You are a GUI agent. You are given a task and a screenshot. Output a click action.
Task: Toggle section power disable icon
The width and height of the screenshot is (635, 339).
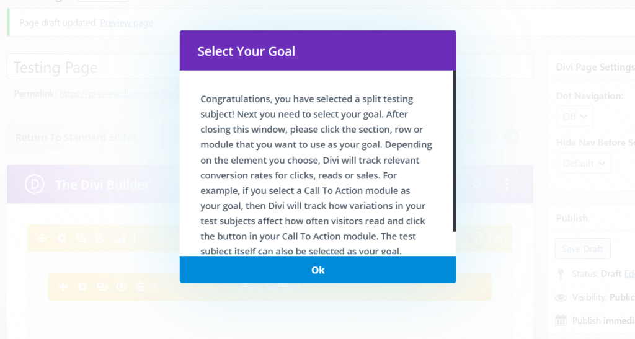pyautogui.click(x=100, y=238)
